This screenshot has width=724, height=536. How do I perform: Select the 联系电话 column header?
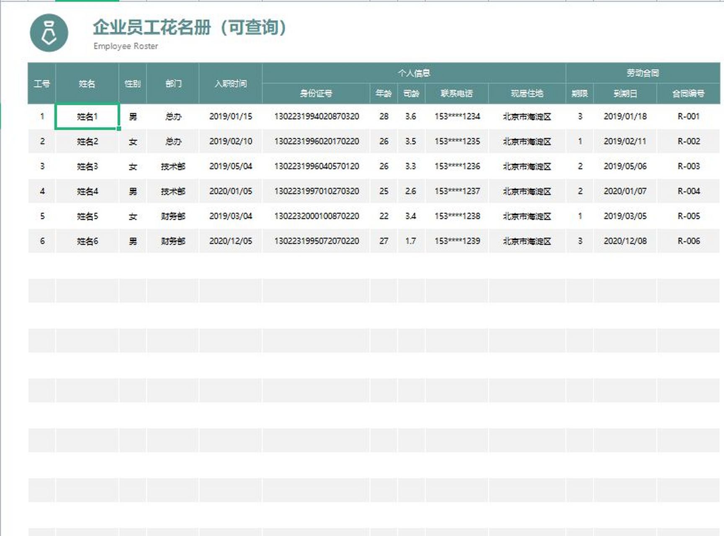click(x=457, y=93)
